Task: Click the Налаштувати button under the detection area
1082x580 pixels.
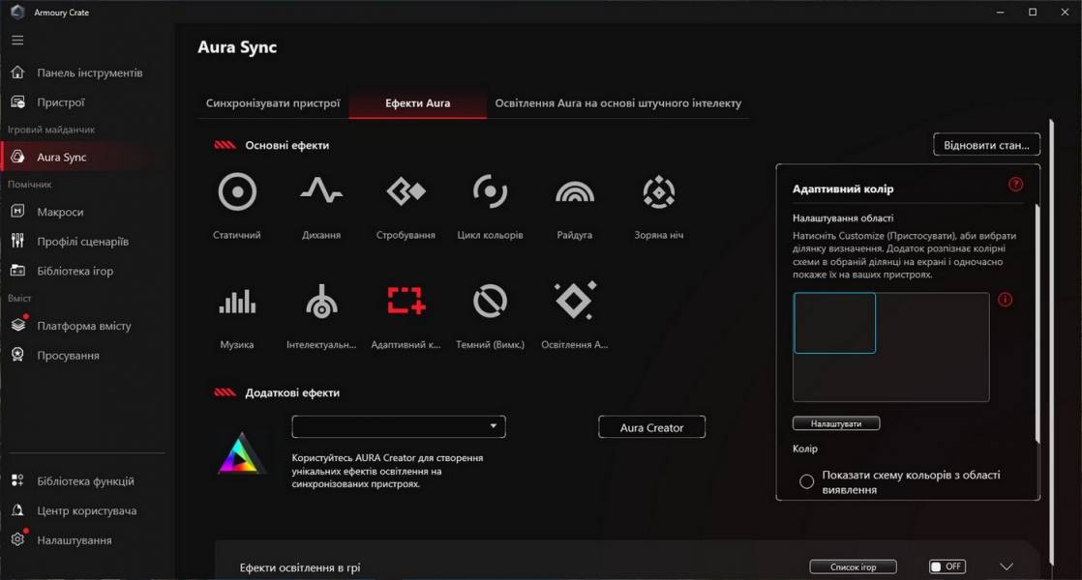Action: [x=835, y=423]
